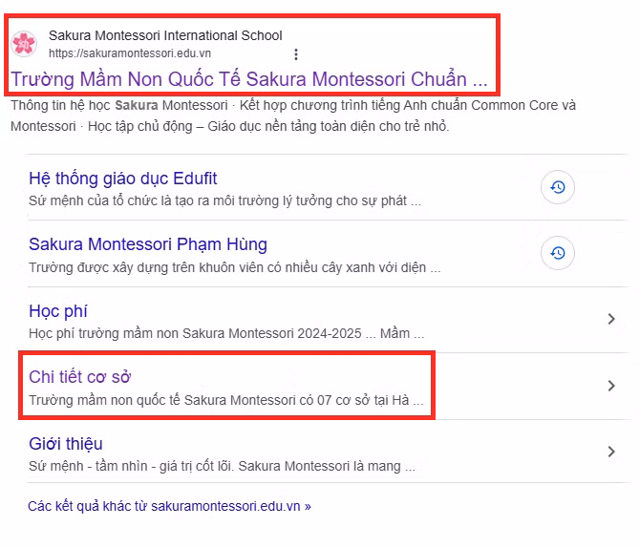Click the description mentioning 07 cơ sở tại Hà
The height and width of the screenshot is (548, 640).
click(x=225, y=400)
